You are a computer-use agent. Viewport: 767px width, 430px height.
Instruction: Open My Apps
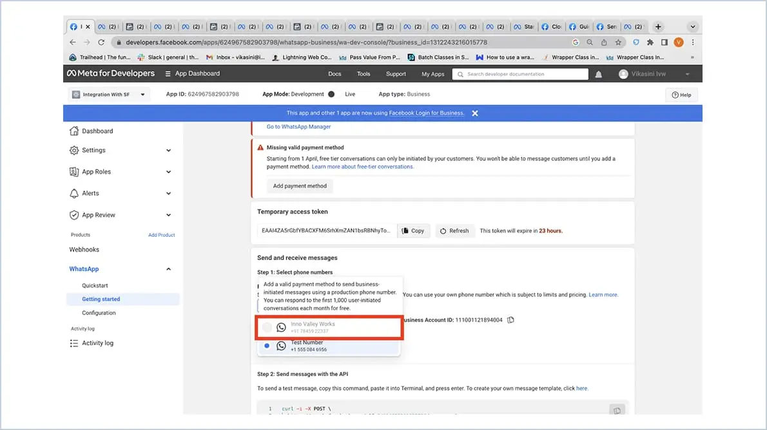433,74
